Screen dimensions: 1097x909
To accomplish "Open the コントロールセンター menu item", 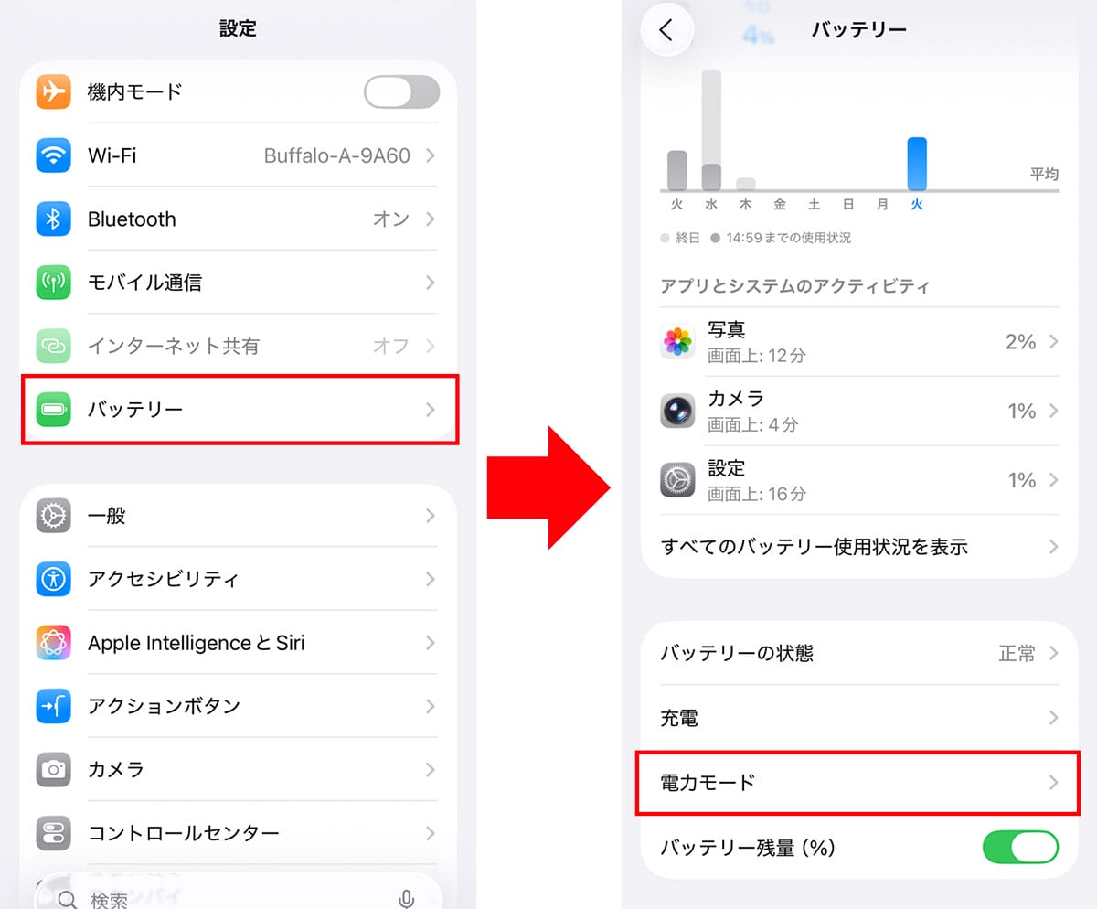I will click(239, 833).
